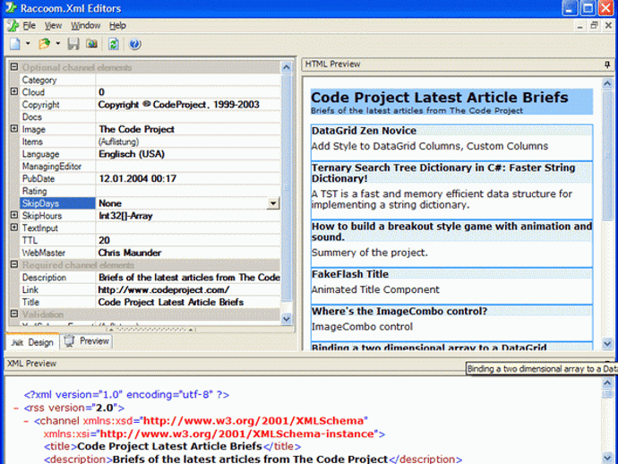Edit the TTL value 20

pyautogui.click(x=188, y=240)
